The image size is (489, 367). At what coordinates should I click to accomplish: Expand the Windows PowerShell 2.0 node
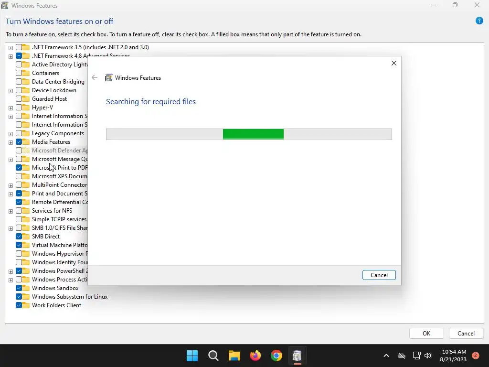coord(11,271)
